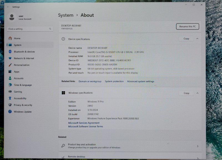
Task: Select the System monitor icon in sidebar
Action: point(10,45)
